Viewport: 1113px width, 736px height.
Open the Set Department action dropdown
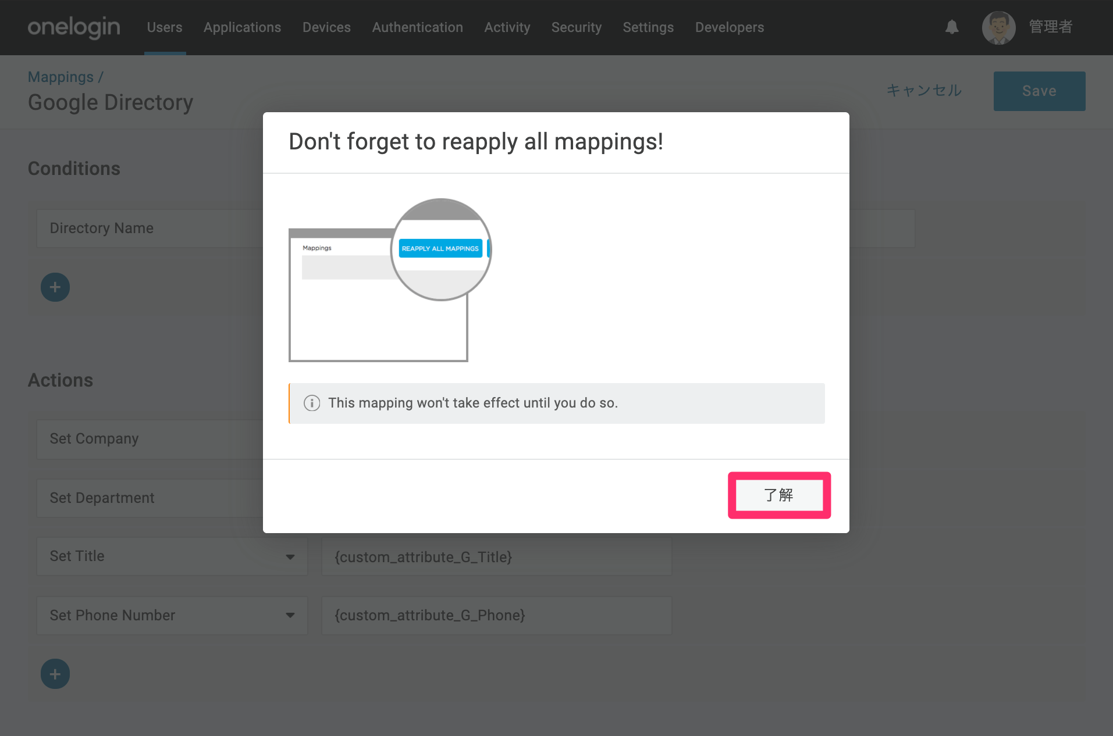click(x=150, y=498)
